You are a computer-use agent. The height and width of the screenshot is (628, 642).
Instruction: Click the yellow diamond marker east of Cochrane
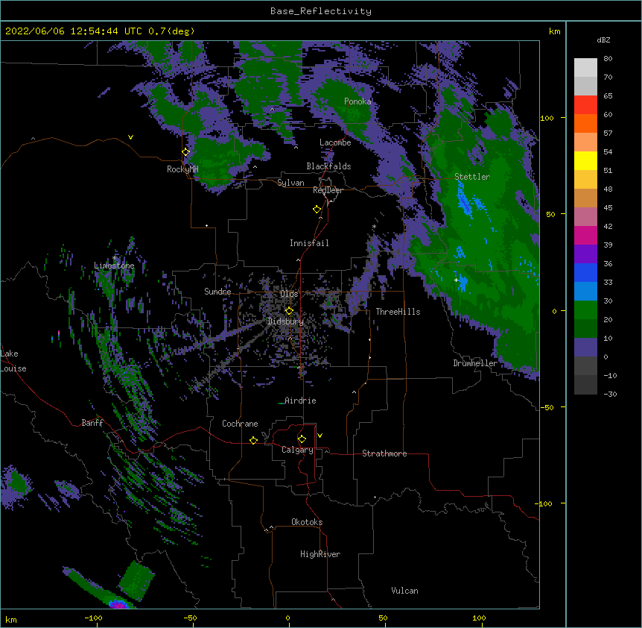(253, 440)
